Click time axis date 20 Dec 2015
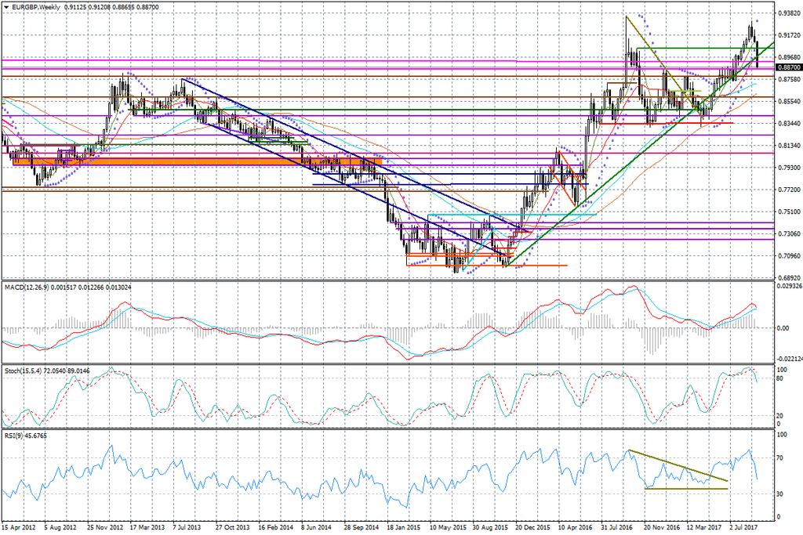 (x=532, y=526)
